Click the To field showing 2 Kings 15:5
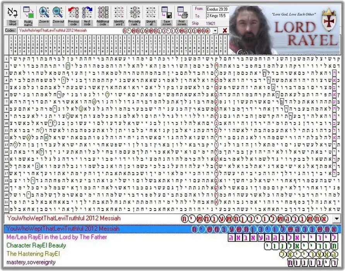Image resolution: width=345 pixels, height=271 pixels. pyautogui.click(x=217, y=16)
